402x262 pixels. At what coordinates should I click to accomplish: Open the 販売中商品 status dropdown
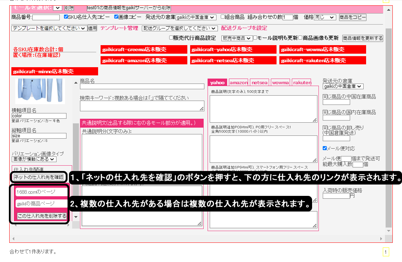point(237,38)
